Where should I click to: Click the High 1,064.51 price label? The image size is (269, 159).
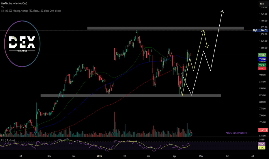point(260,30)
